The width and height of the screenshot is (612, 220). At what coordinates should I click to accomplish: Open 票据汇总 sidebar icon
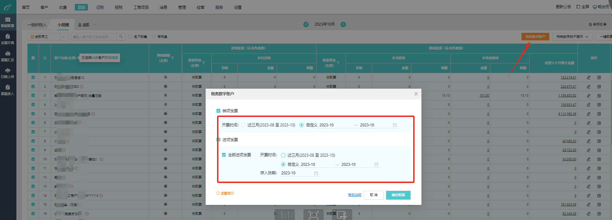(x=8, y=56)
